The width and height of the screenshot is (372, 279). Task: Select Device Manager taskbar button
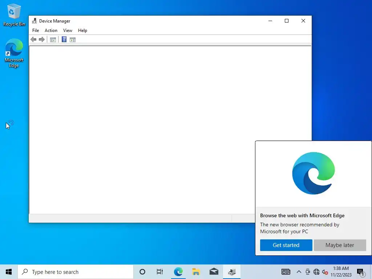(232, 272)
